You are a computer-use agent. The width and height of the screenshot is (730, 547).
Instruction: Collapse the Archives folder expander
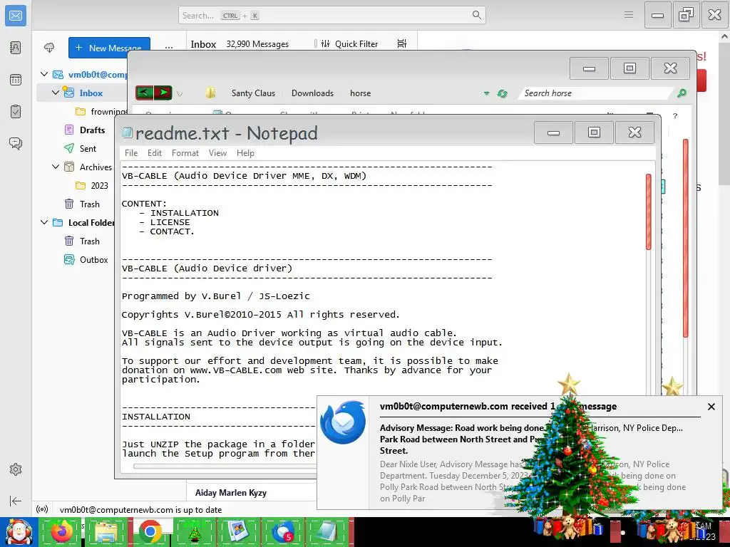56,167
